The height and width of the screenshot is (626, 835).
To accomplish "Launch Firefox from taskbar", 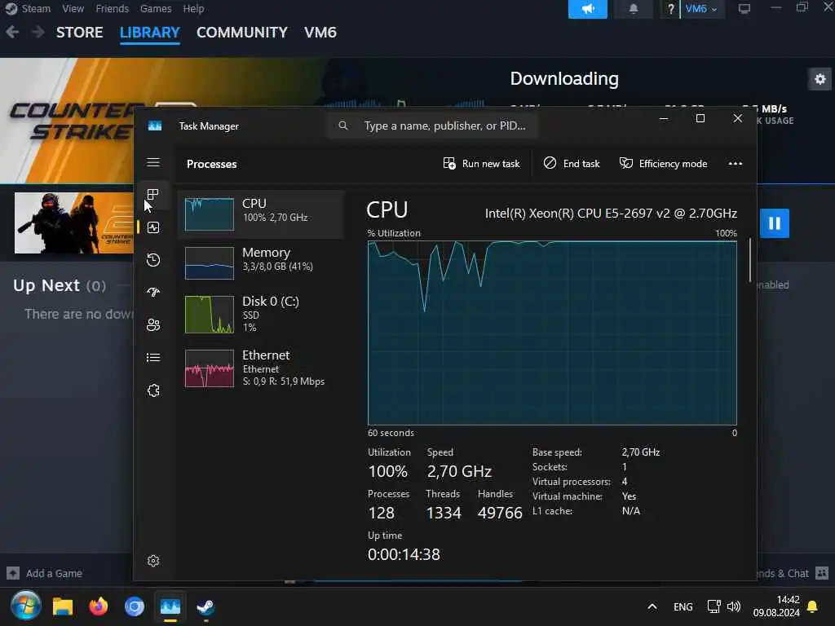I will pos(99,606).
